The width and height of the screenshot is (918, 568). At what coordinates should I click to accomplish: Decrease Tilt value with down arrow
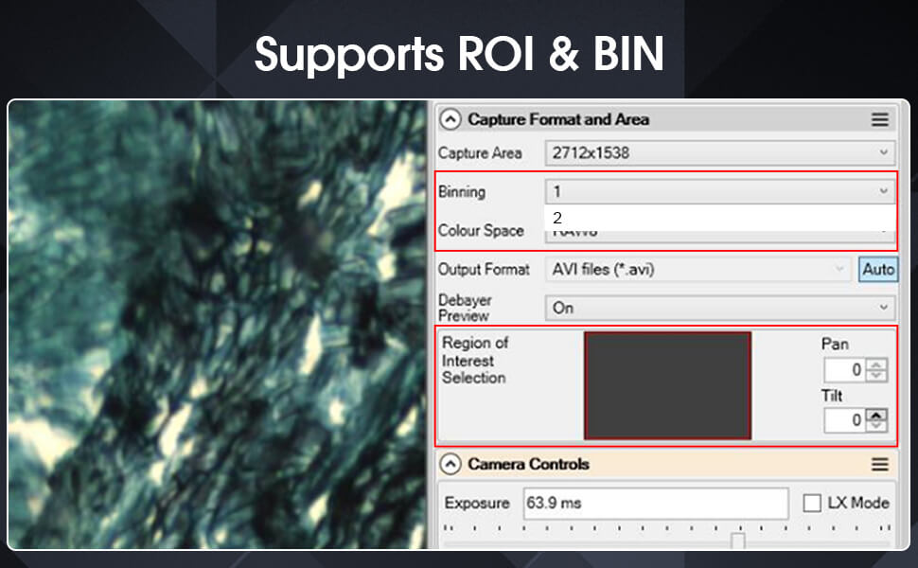click(877, 425)
